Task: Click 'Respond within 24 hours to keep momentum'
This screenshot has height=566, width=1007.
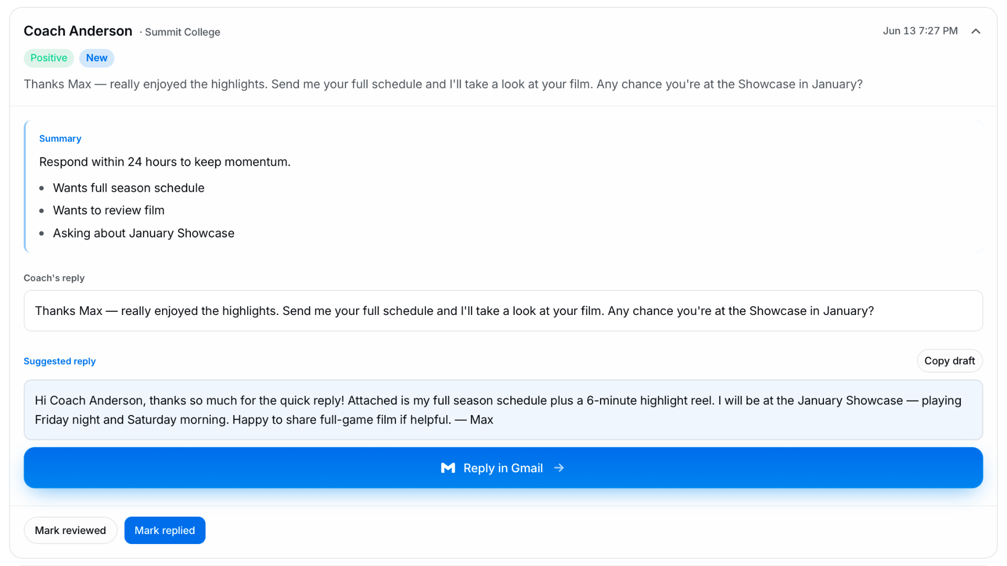Action: coord(165,162)
